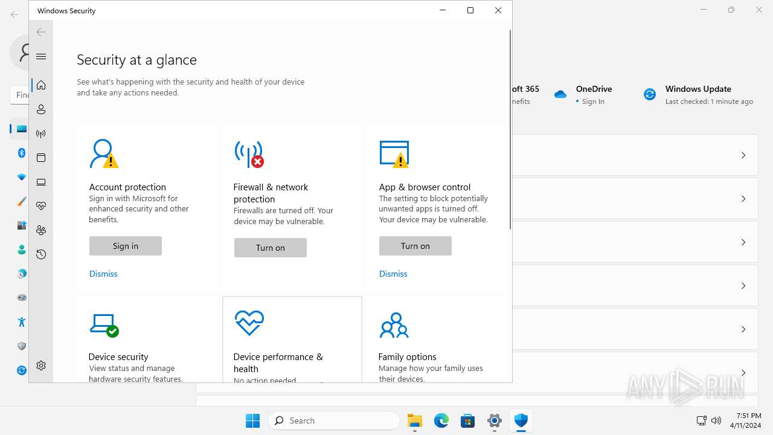
Task: Click the Family options card icon
Action: (394, 324)
